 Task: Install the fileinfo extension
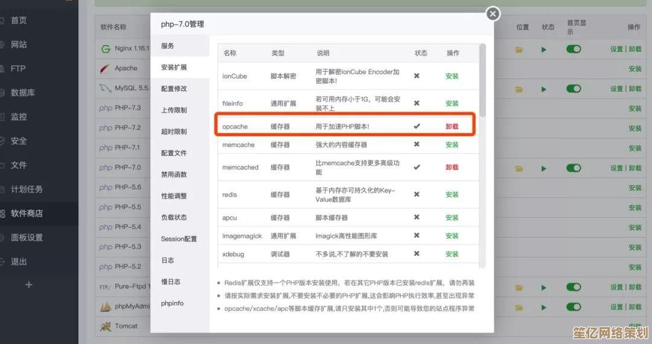(x=452, y=103)
